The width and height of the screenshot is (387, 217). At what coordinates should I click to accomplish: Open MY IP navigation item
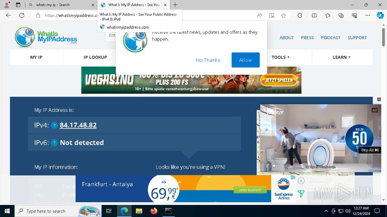tap(36, 57)
